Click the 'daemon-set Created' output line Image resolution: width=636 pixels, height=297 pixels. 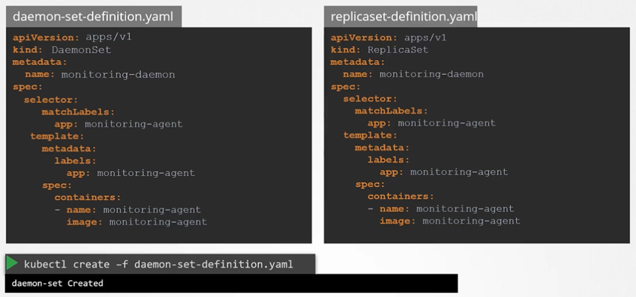pos(57,283)
